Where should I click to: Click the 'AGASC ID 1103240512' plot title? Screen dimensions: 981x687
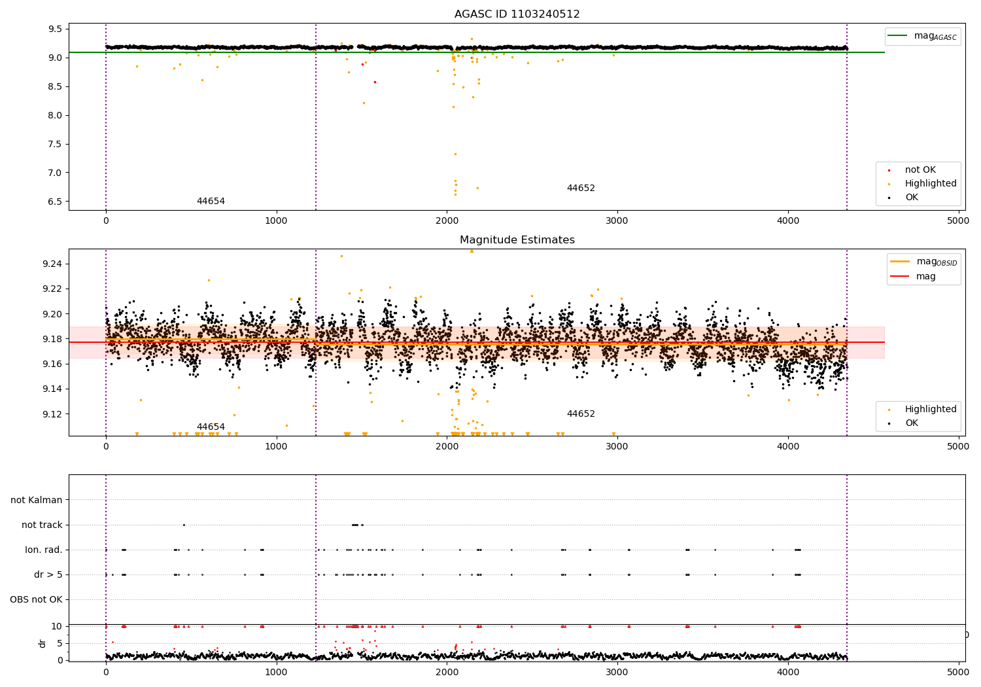pyautogui.click(x=517, y=14)
